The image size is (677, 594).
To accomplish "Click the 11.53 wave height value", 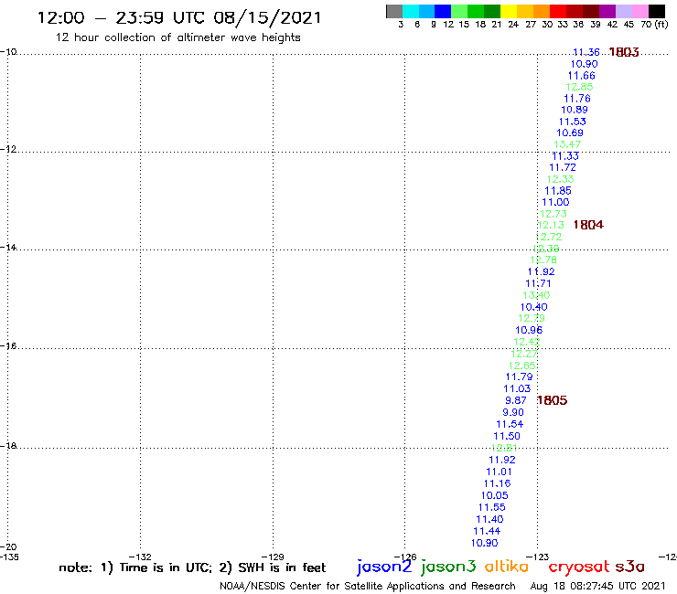I will pos(572,122).
